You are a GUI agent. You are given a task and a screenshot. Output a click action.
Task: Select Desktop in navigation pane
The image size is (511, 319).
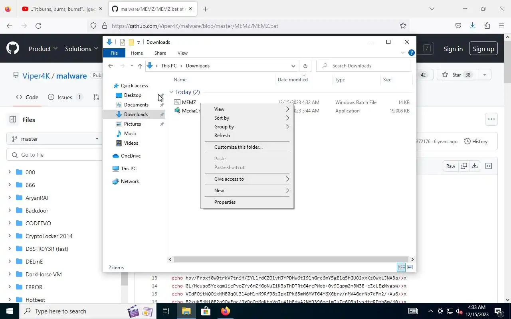coord(133,95)
